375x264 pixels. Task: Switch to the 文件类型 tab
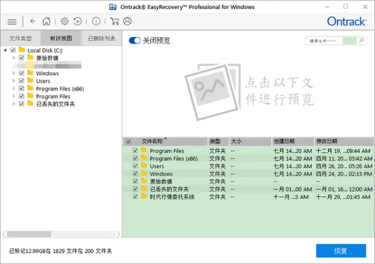pyautogui.click(x=20, y=38)
